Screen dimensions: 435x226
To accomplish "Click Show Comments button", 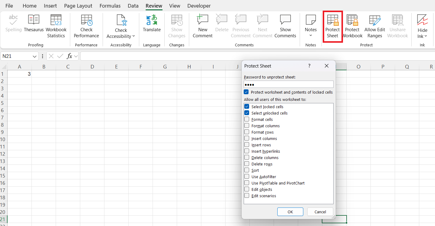I will pos(285,27).
